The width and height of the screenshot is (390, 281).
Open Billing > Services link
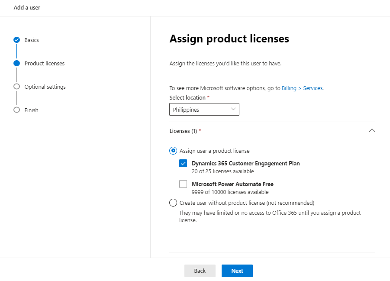tap(303, 88)
